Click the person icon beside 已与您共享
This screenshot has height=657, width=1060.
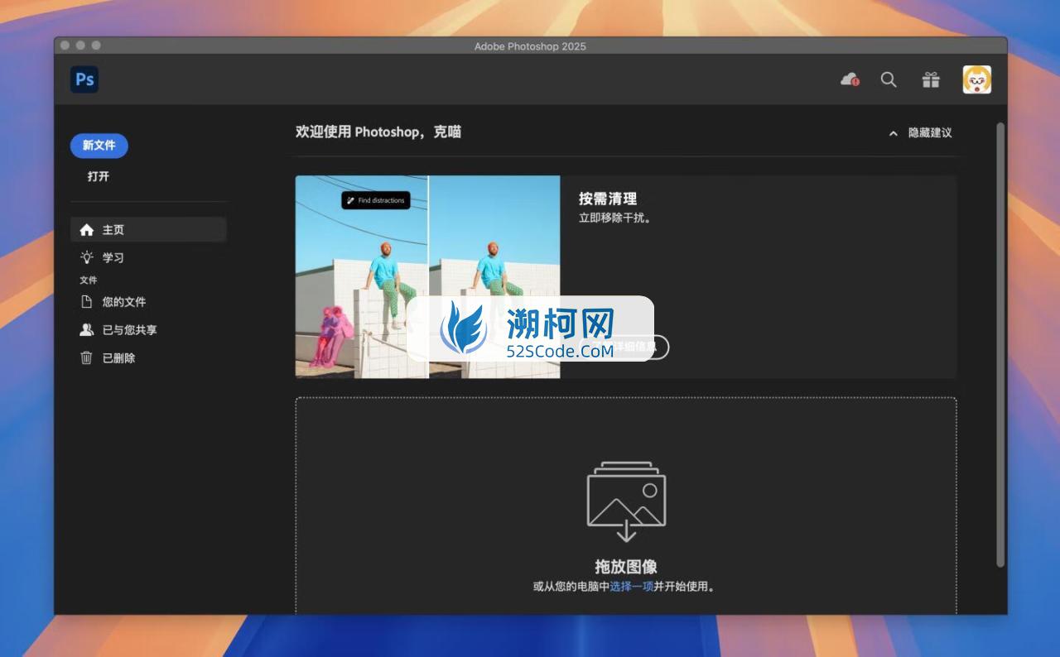coord(86,330)
